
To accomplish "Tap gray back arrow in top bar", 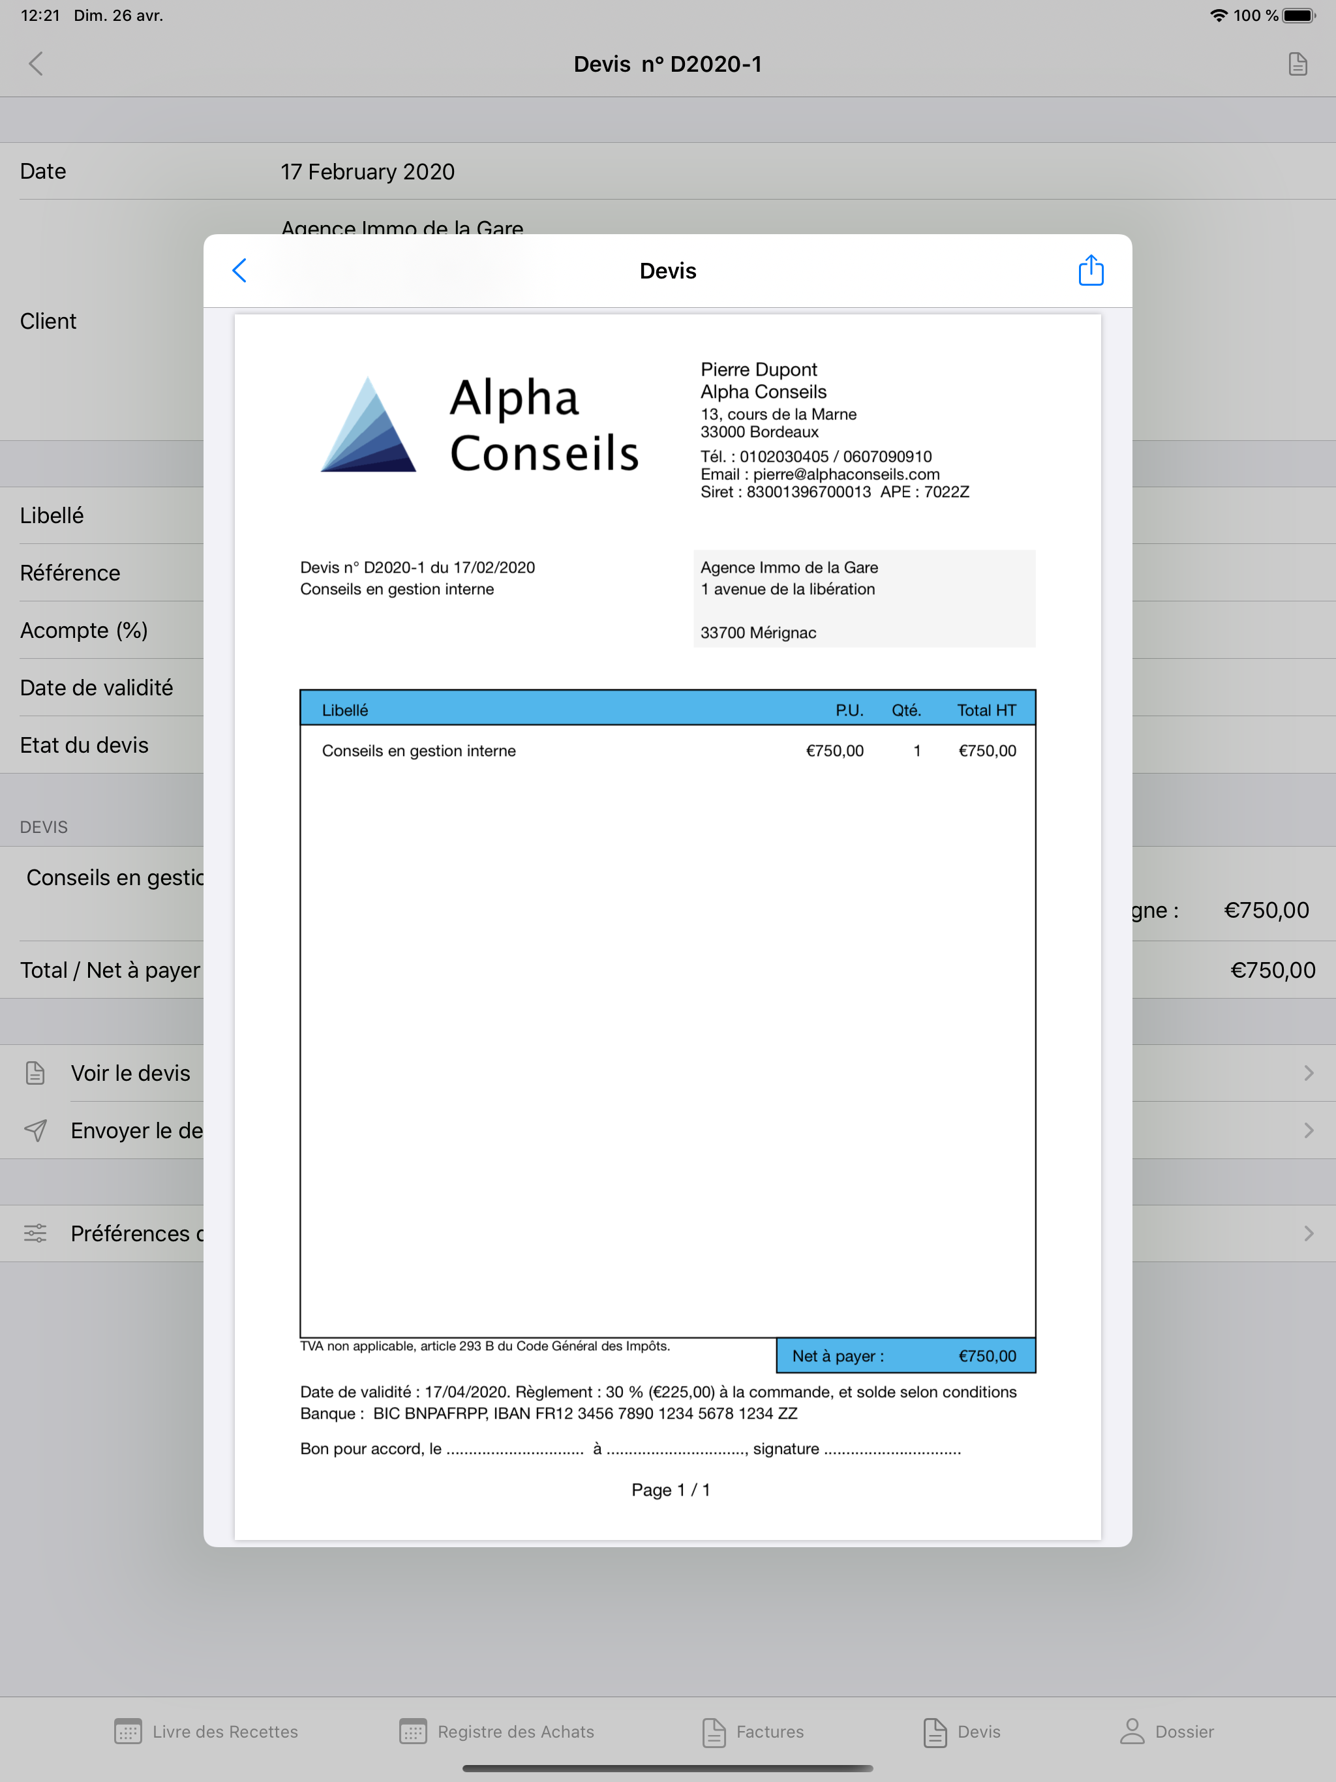I will (x=37, y=64).
